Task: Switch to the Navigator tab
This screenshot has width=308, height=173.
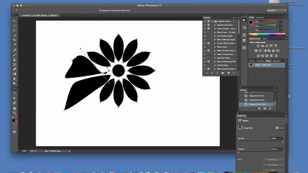Action: click(x=277, y=61)
